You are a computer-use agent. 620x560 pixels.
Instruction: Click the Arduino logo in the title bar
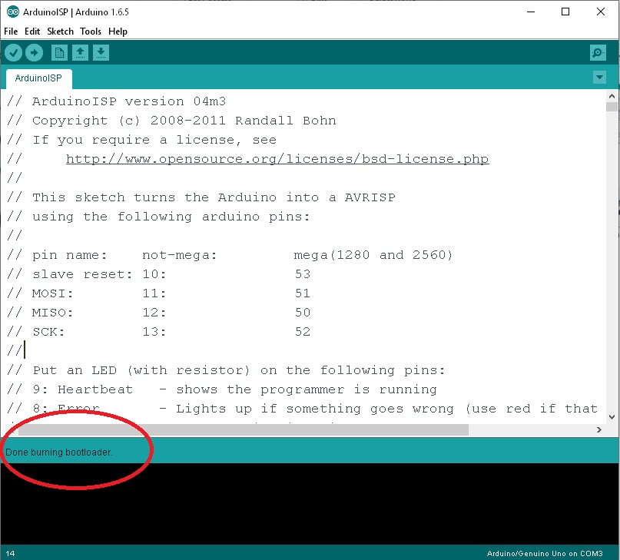point(12,12)
